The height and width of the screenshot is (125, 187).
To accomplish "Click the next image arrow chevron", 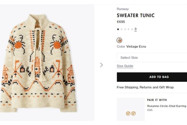I will (101, 65).
